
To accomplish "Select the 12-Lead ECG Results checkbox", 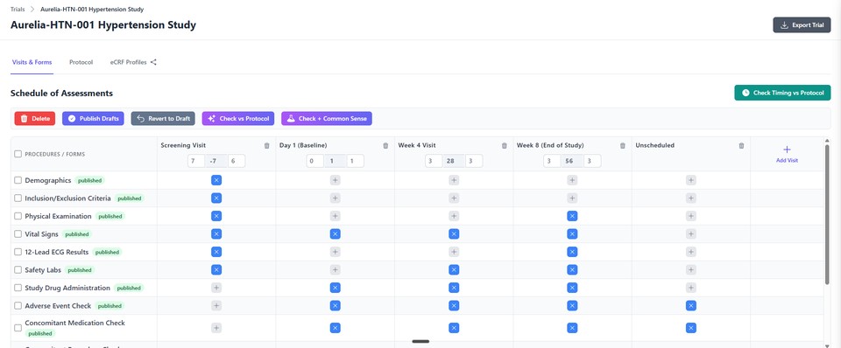I will [x=18, y=252].
